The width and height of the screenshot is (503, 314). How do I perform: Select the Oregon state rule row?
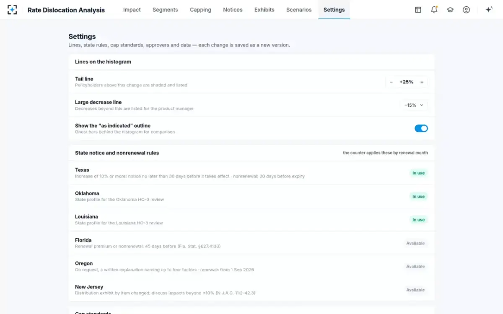coord(251,267)
